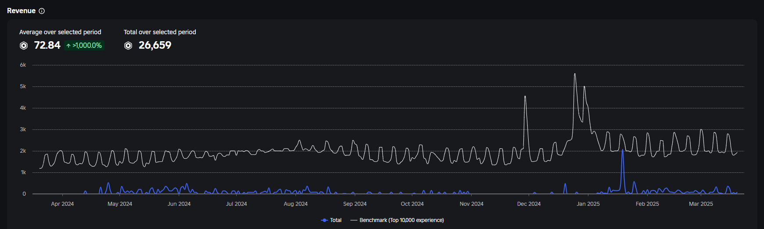The height and width of the screenshot is (229, 764).
Task: Click the 0 y-axis label
Action: tap(24, 194)
